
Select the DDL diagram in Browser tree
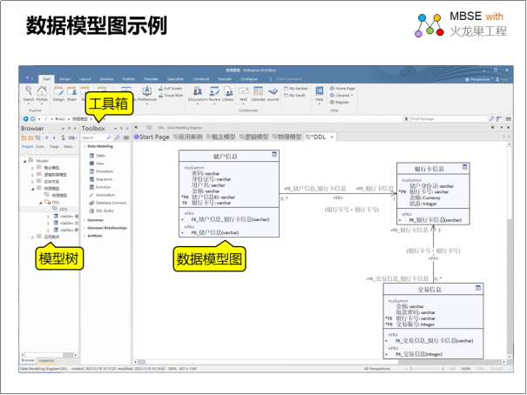[64, 209]
